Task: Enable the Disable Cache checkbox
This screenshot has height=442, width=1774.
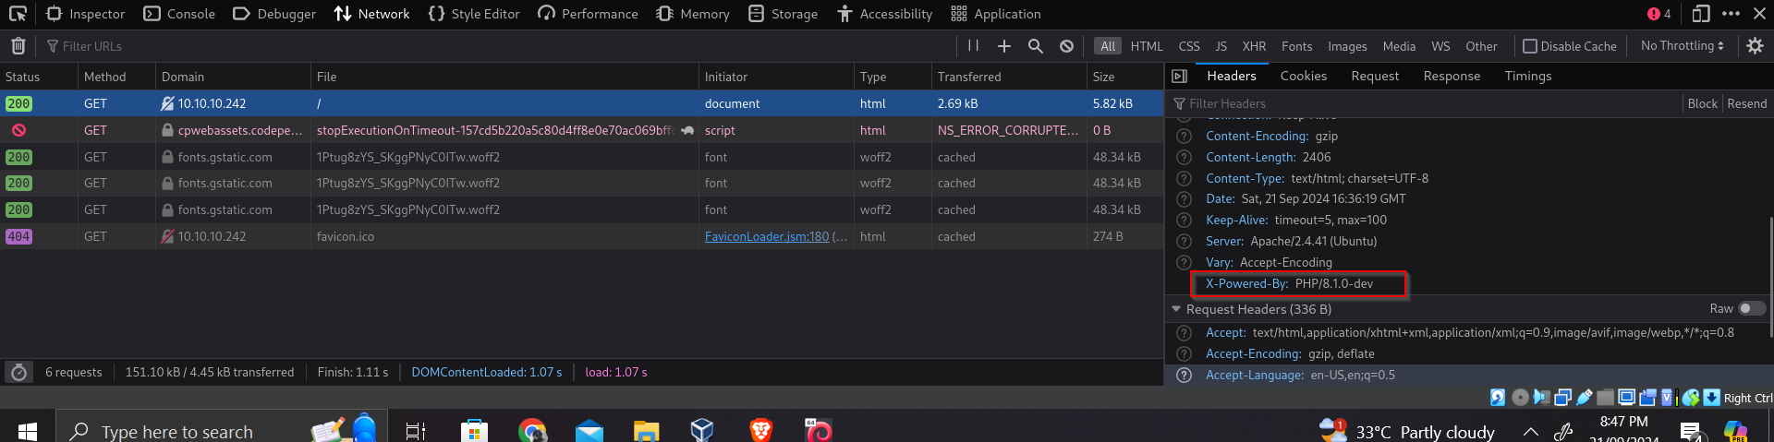Action: [x=1530, y=46]
